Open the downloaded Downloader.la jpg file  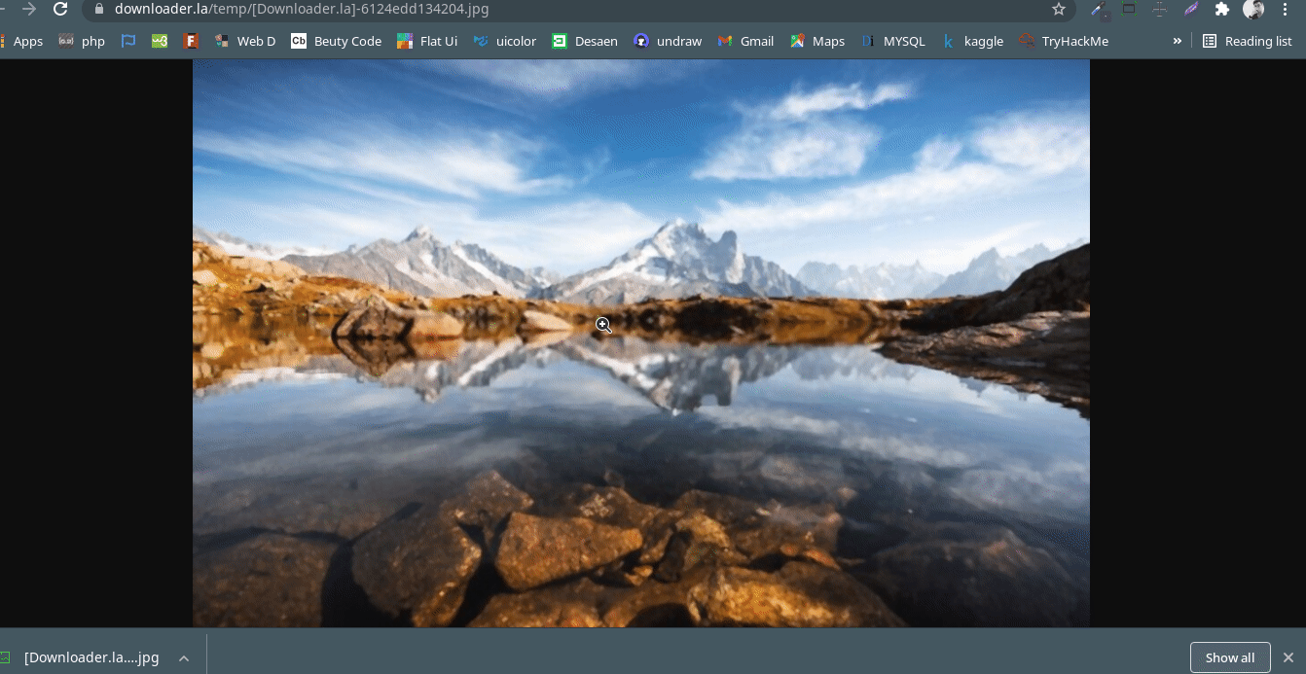coord(92,657)
